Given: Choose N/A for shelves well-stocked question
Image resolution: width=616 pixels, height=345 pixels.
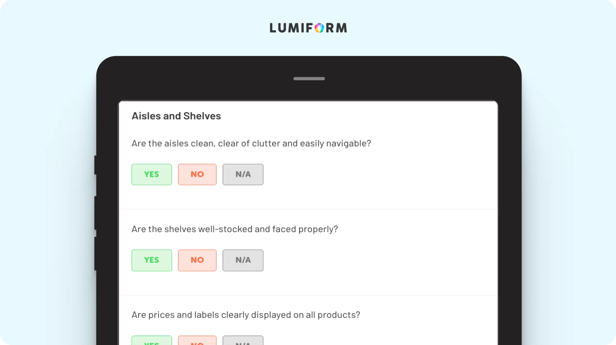Looking at the screenshot, I should [243, 260].
